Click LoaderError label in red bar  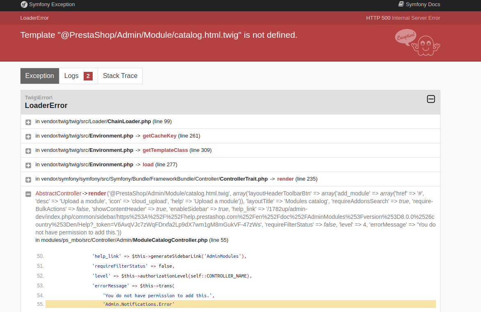[x=34, y=18]
